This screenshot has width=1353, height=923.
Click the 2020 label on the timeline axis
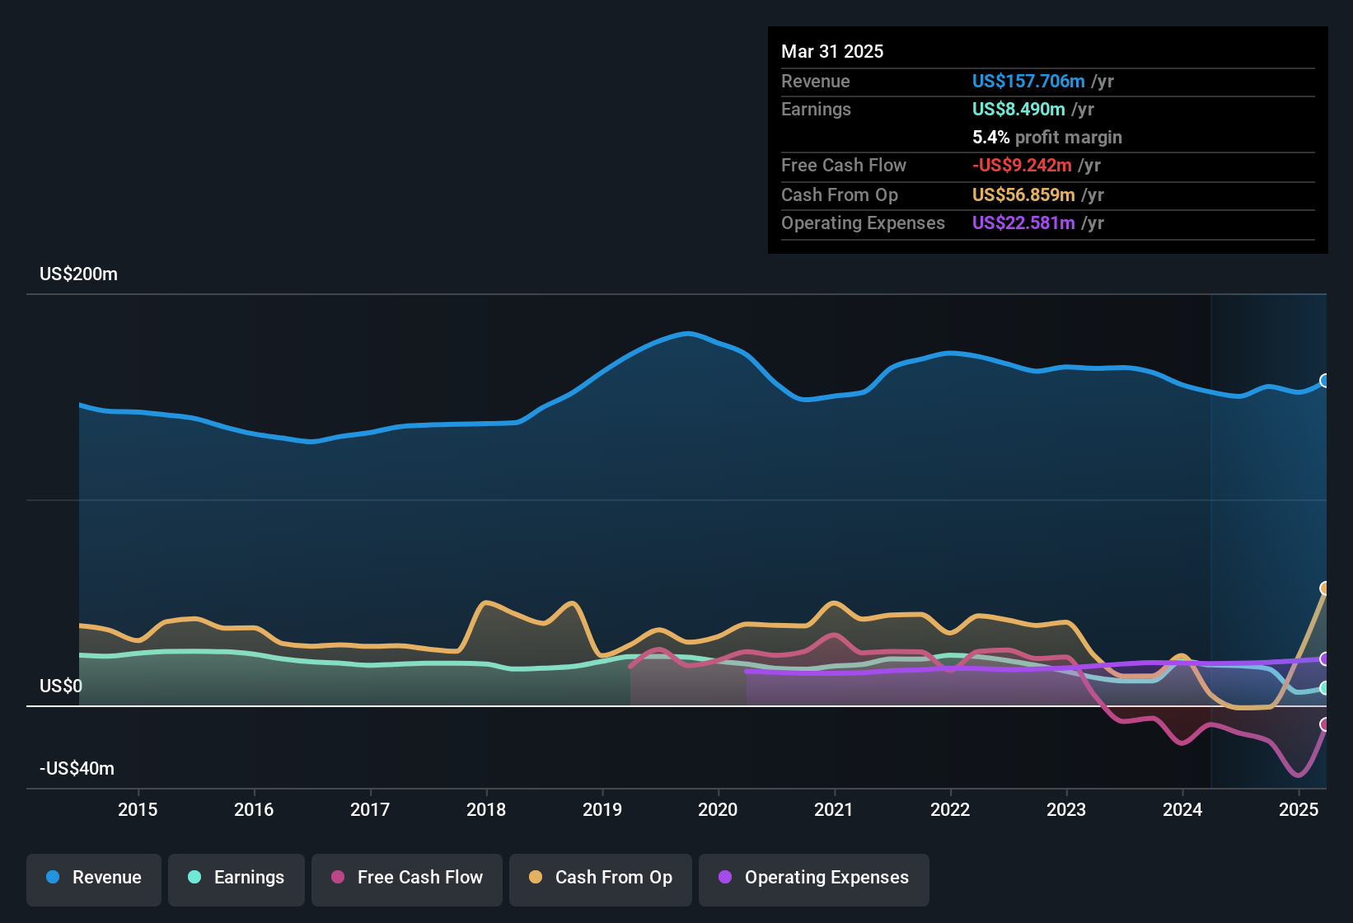(x=718, y=809)
